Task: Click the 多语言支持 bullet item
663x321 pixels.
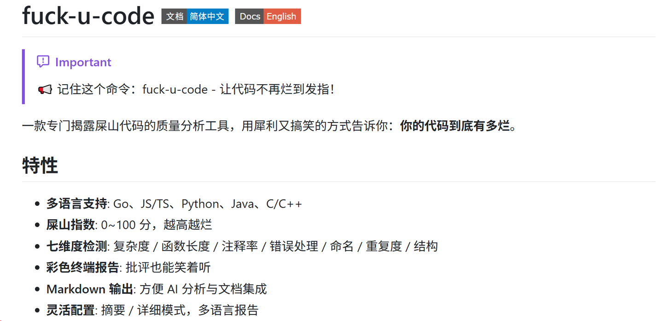Action: click(76, 204)
